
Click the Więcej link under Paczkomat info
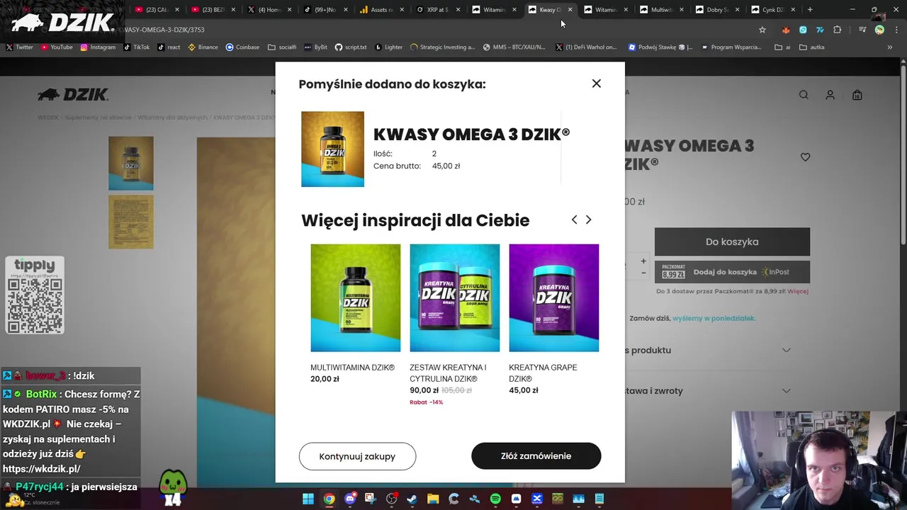[x=798, y=291]
